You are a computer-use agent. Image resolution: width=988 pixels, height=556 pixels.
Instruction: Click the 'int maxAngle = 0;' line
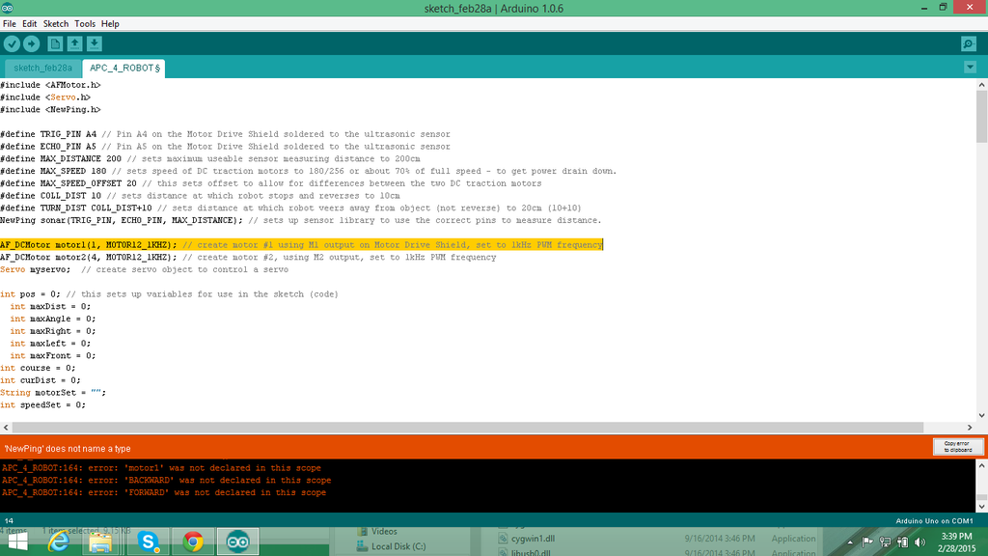(53, 319)
